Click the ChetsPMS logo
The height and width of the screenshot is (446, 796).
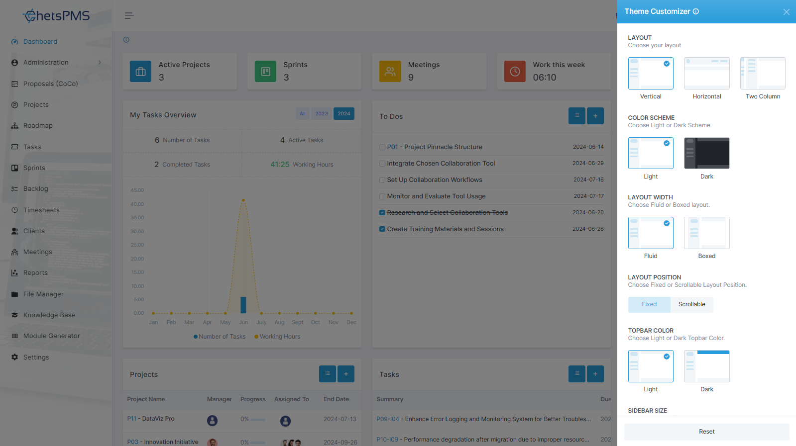click(56, 16)
